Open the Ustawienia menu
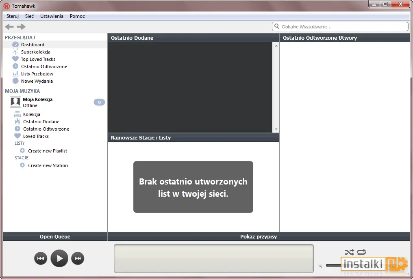The height and width of the screenshot is (279, 413). pos(52,16)
